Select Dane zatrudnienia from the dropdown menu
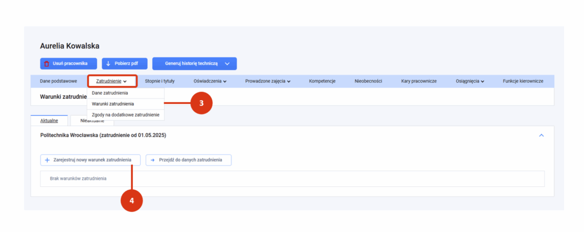The width and height of the screenshot is (584, 232). (x=125, y=93)
